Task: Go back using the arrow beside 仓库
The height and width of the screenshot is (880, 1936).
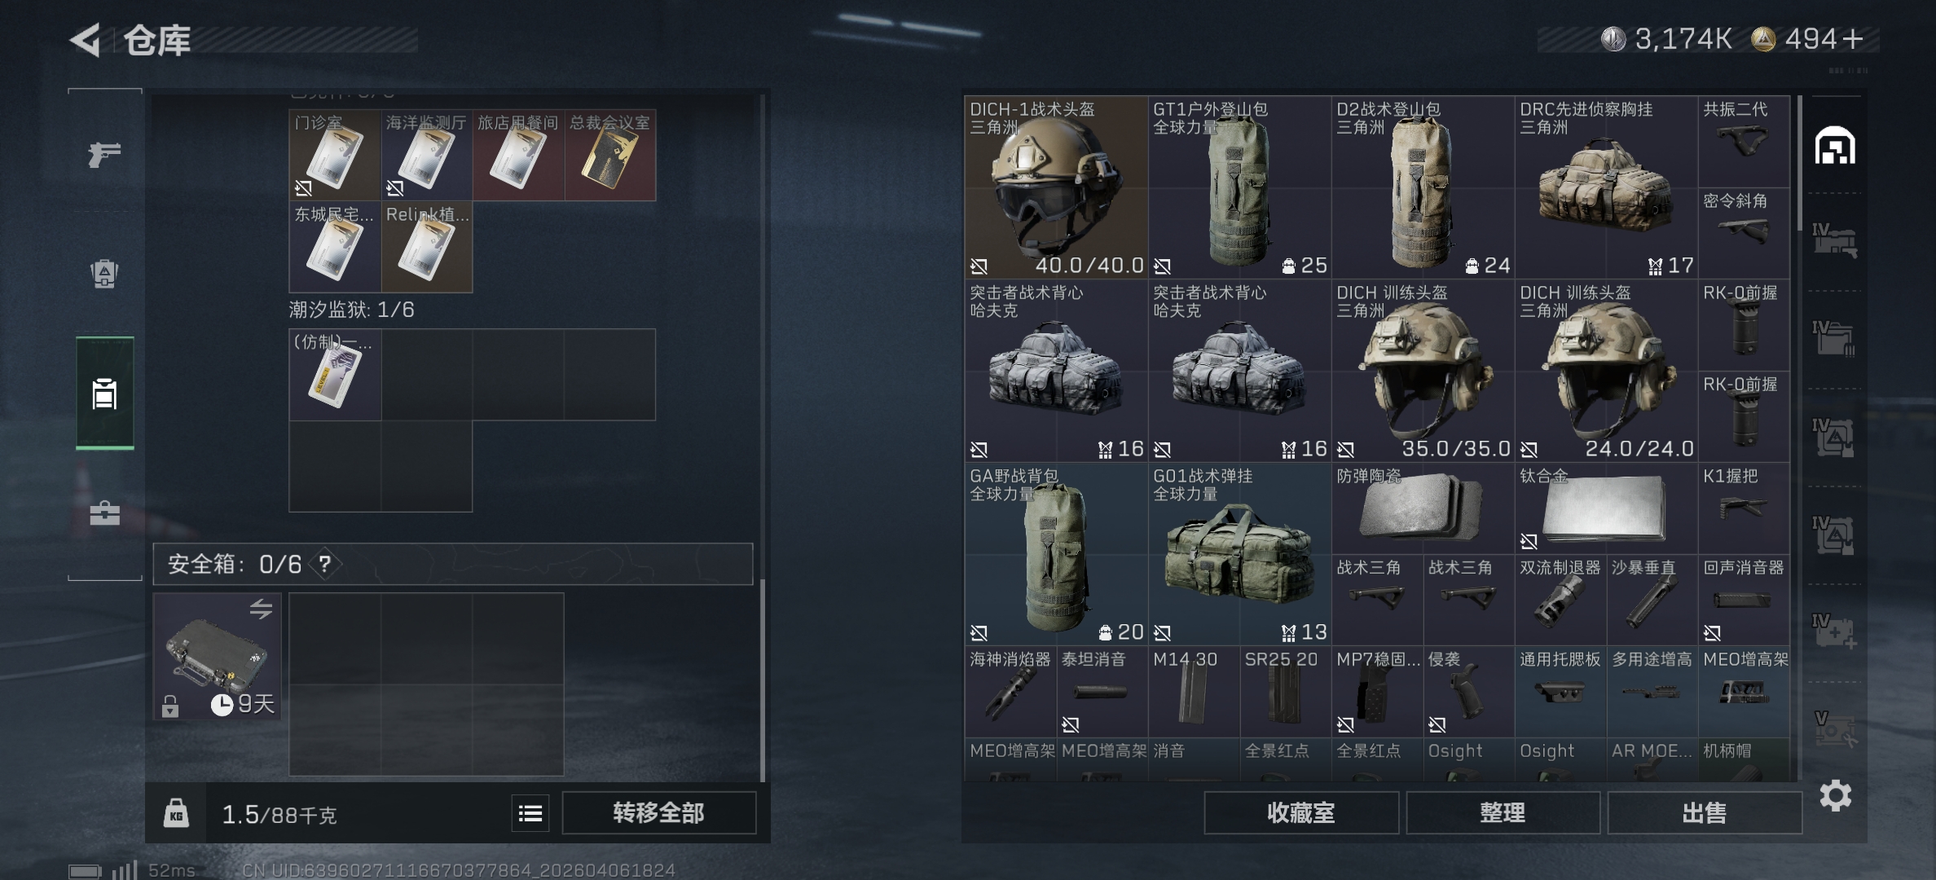Action: [85, 40]
